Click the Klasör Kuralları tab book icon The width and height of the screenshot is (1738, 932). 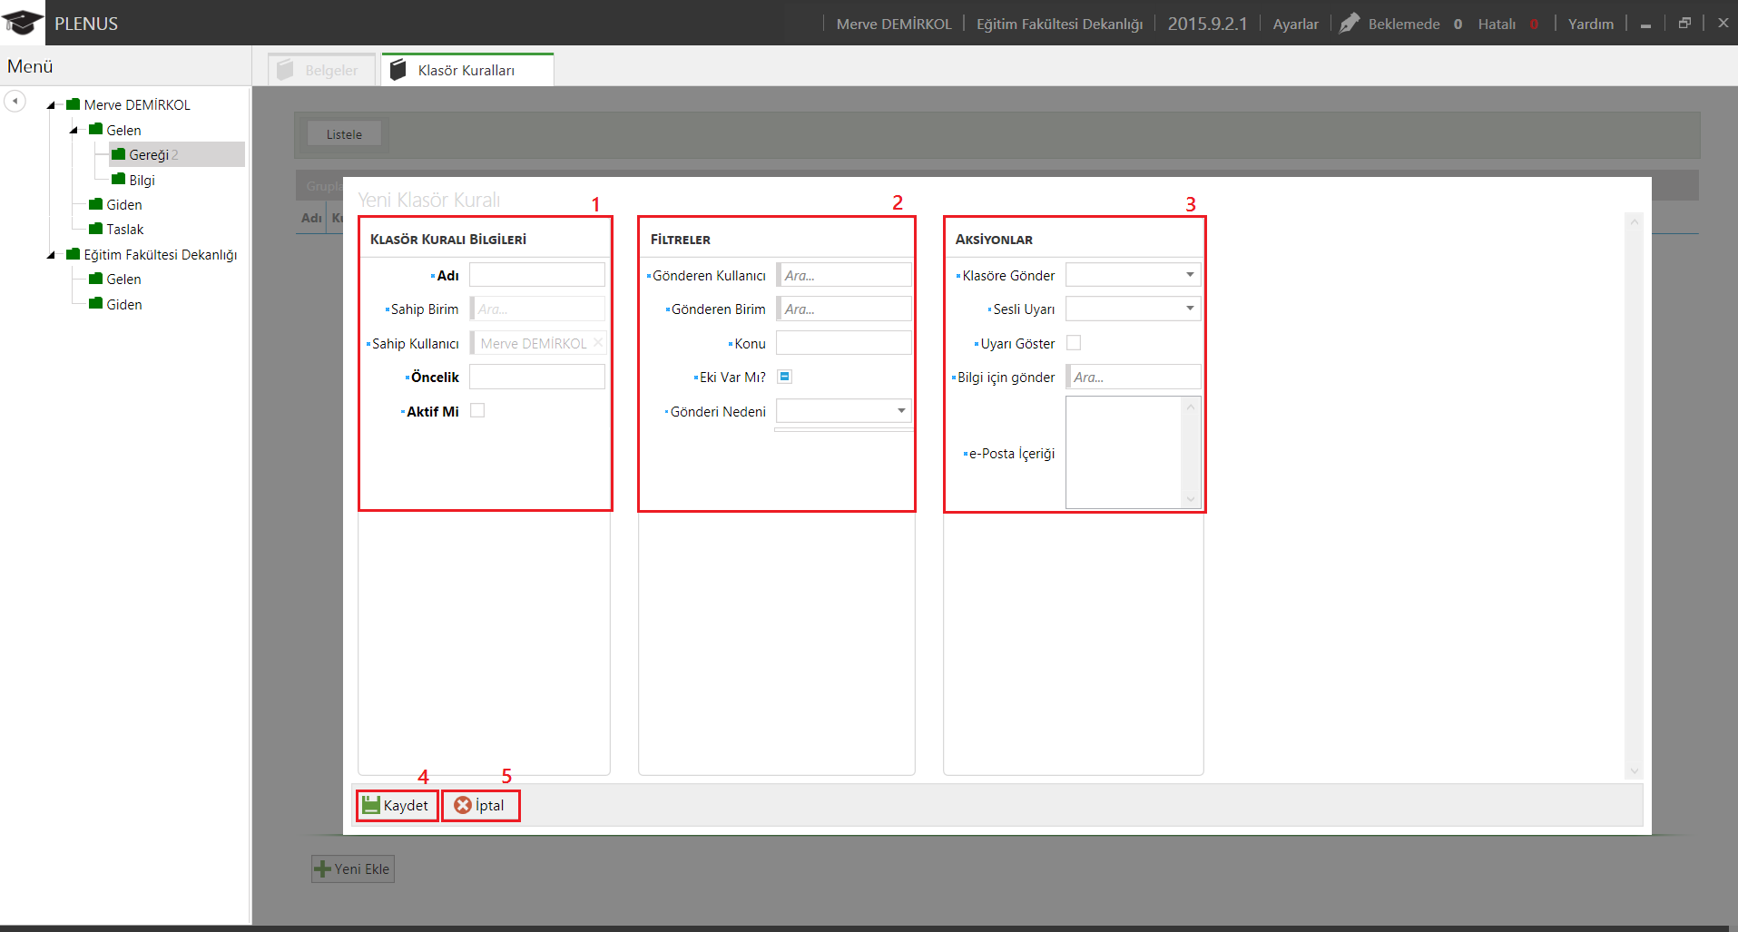pos(398,70)
